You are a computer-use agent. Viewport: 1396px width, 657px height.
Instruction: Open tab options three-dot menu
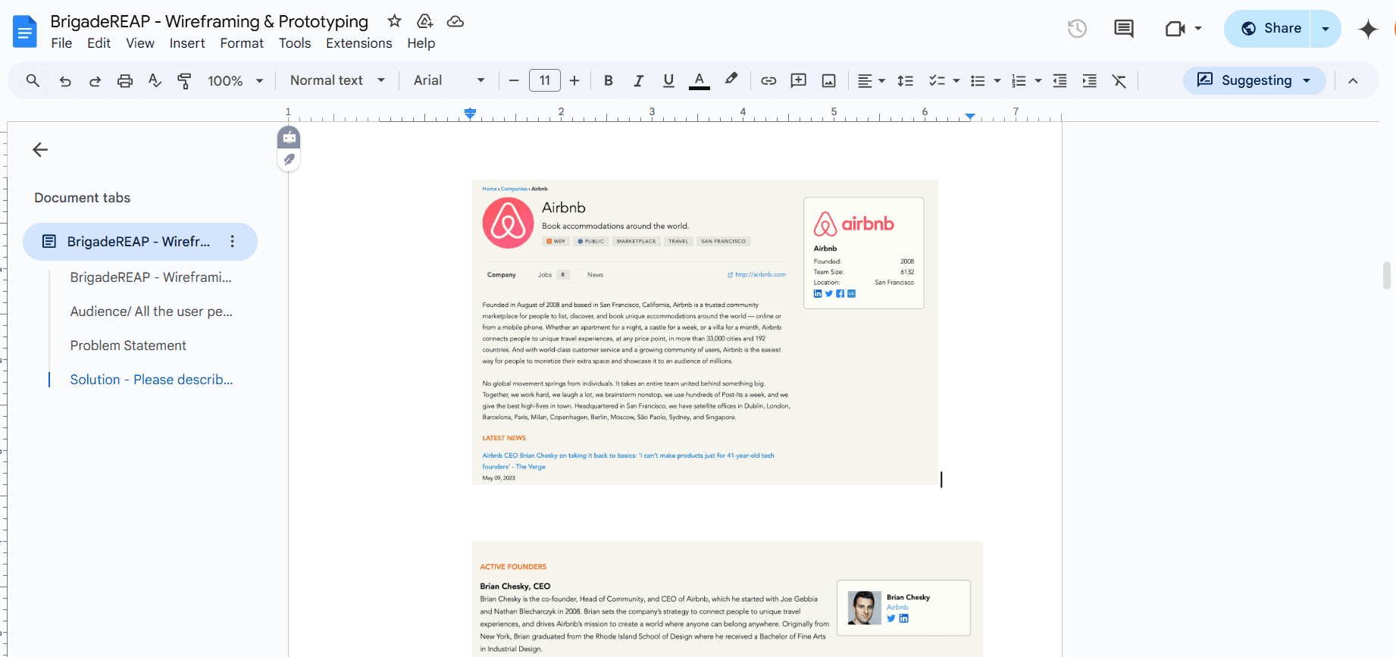point(232,242)
